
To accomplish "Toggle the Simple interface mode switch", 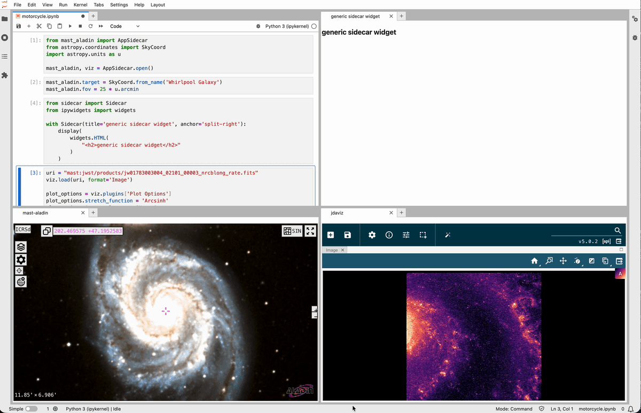I will coord(32,409).
